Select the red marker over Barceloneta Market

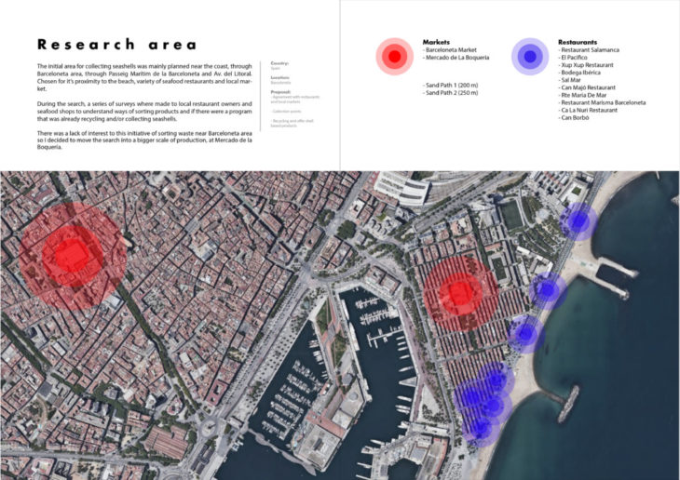click(457, 295)
